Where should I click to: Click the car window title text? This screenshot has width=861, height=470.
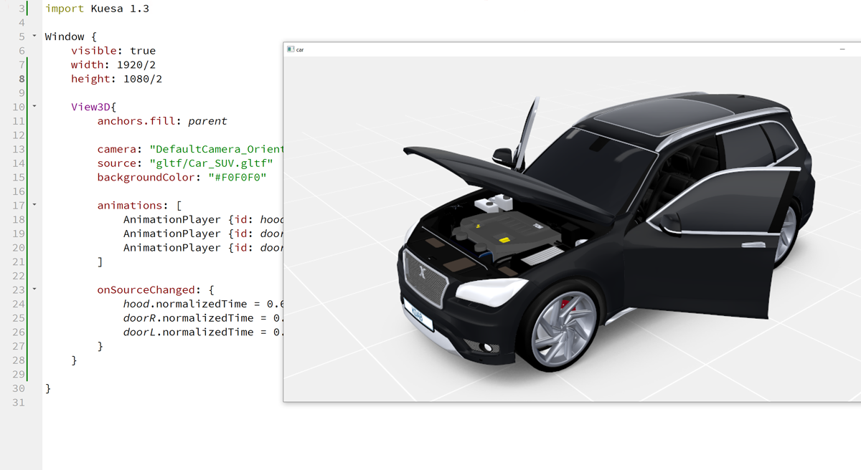[300, 50]
